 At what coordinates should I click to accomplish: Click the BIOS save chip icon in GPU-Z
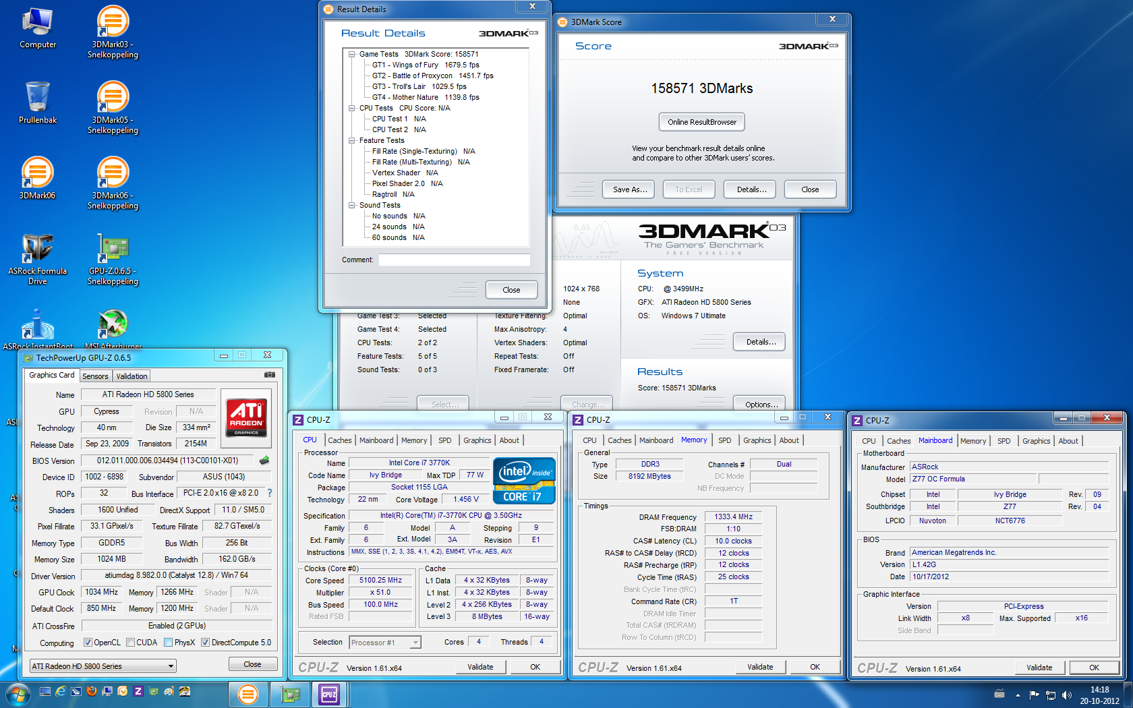click(264, 461)
